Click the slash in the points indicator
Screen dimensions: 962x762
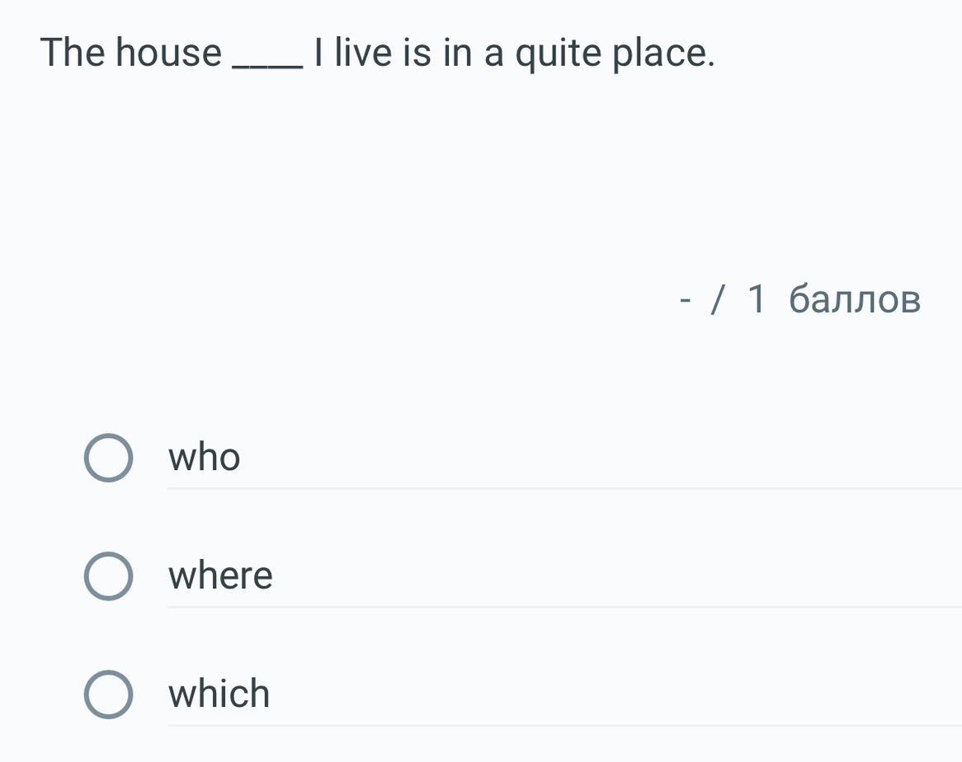pos(719,301)
